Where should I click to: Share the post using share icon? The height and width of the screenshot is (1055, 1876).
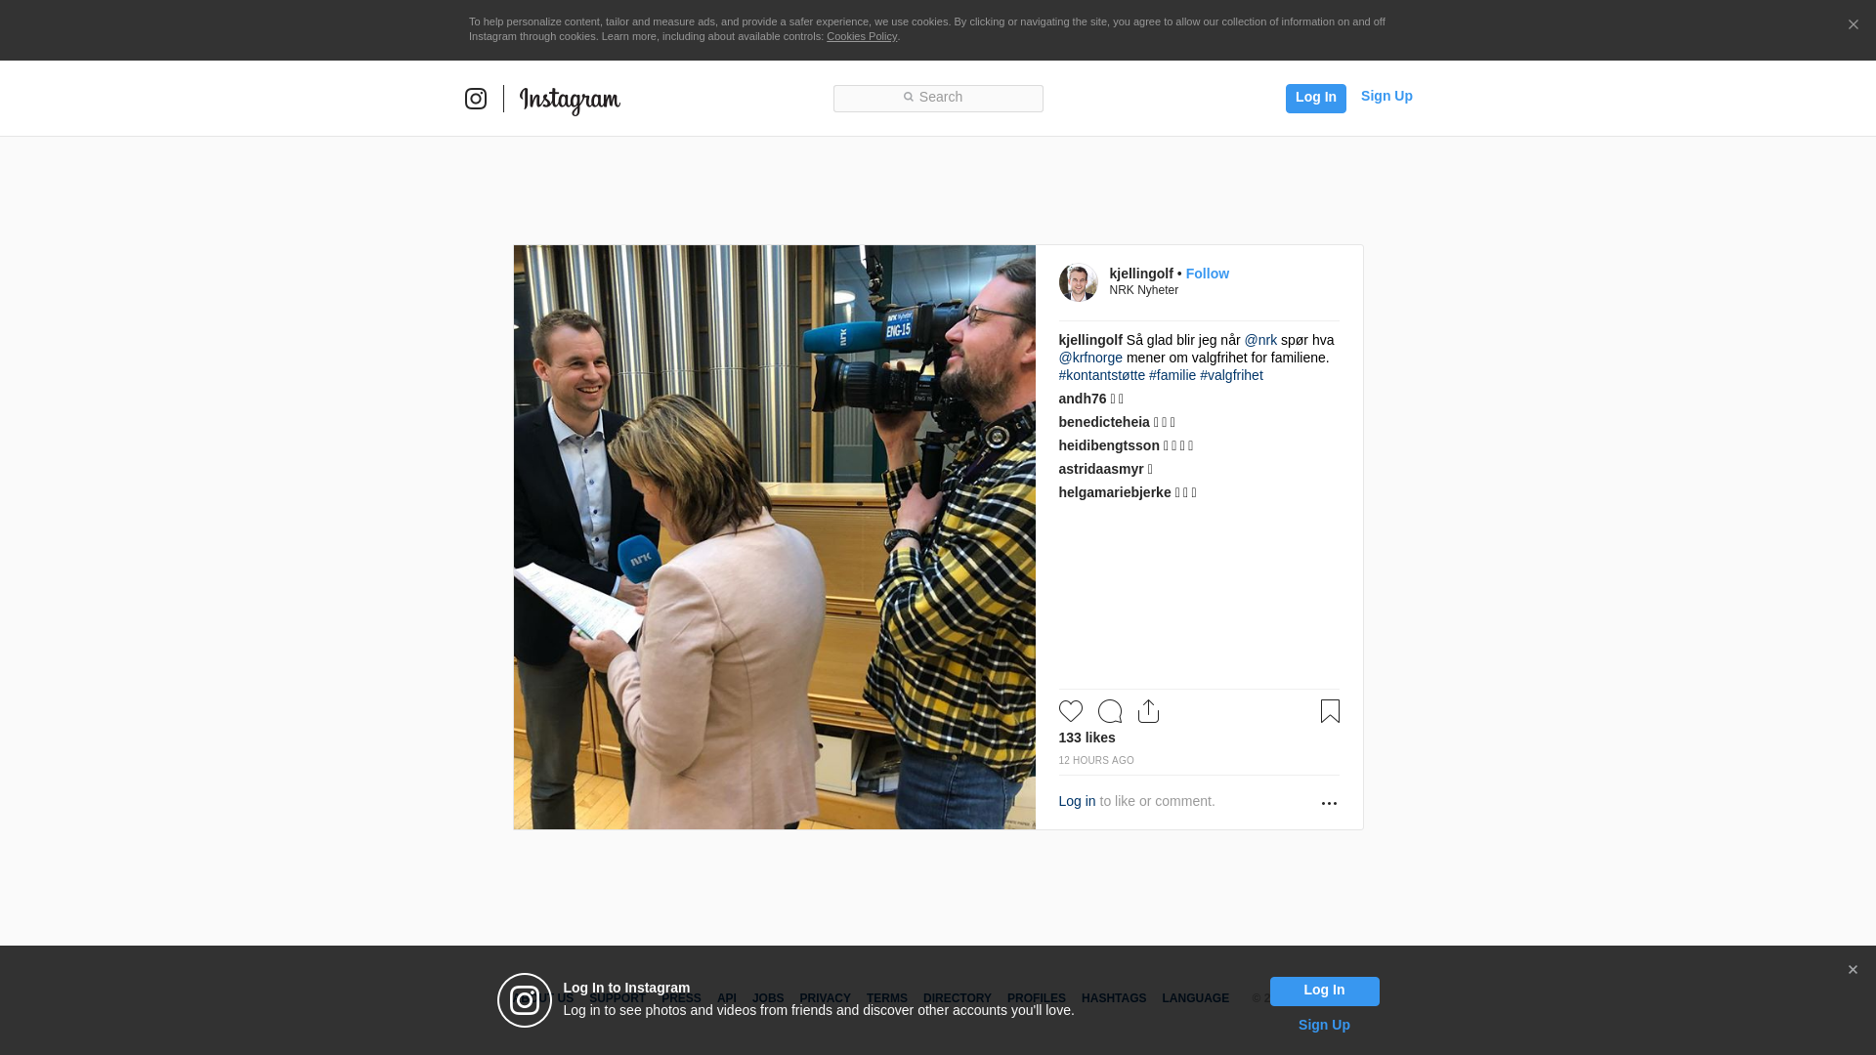pyautogui.click(x=1148, y=711)
